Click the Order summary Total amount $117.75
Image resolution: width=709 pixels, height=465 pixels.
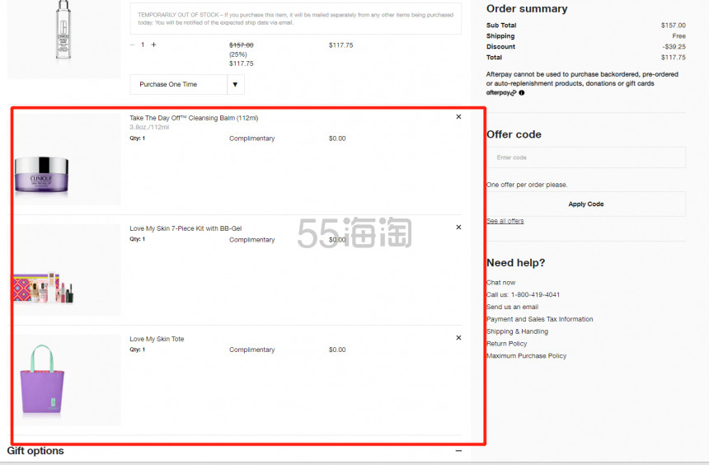tap(674, 58)
